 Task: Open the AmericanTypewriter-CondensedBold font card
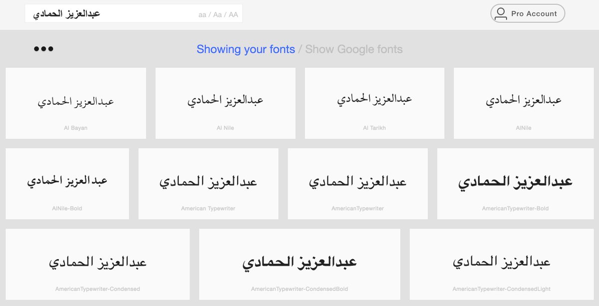[x=299, y=264]
